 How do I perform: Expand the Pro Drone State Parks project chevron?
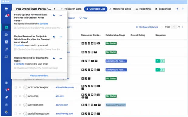[55, 9]
